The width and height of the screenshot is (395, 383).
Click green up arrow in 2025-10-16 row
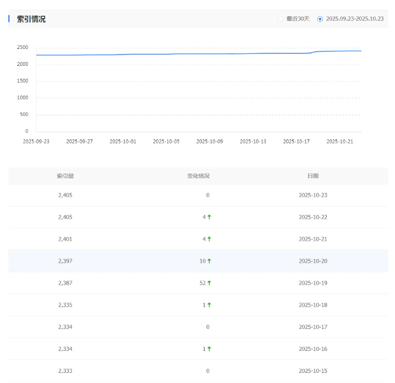pyautogui.click(x=209, y=349)
